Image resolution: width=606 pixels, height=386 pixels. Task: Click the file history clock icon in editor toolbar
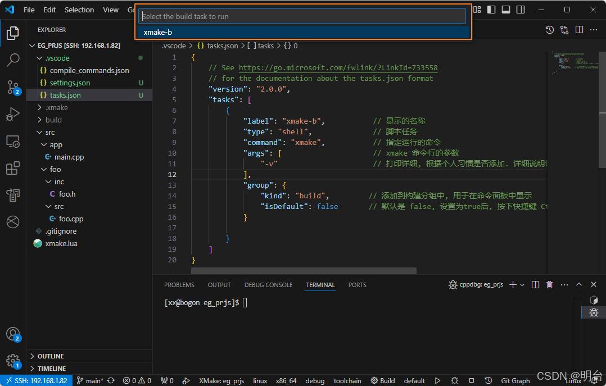[x=550, y=30]
